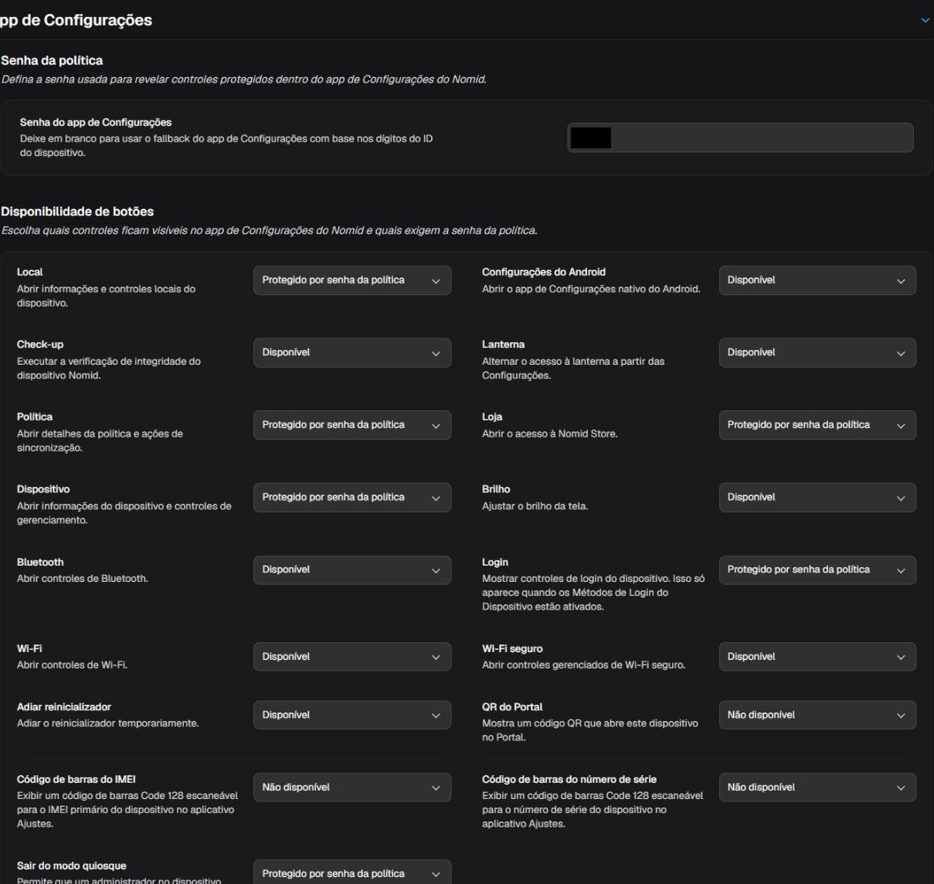
Task: Collapse the App de Configurações section chevron
Action: pyautogui.click(x=926, y=20)
